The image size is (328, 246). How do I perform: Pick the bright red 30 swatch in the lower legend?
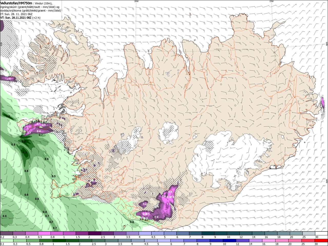tap(322, 241)
